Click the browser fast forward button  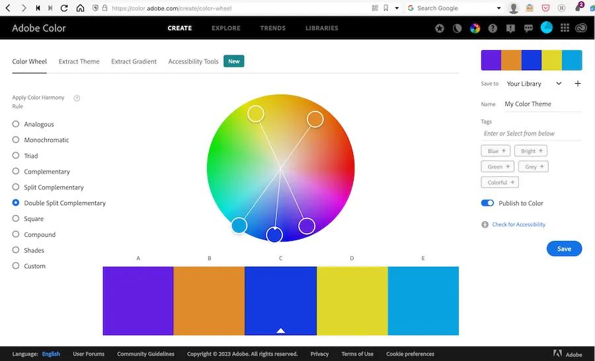(x=50, y=8)
